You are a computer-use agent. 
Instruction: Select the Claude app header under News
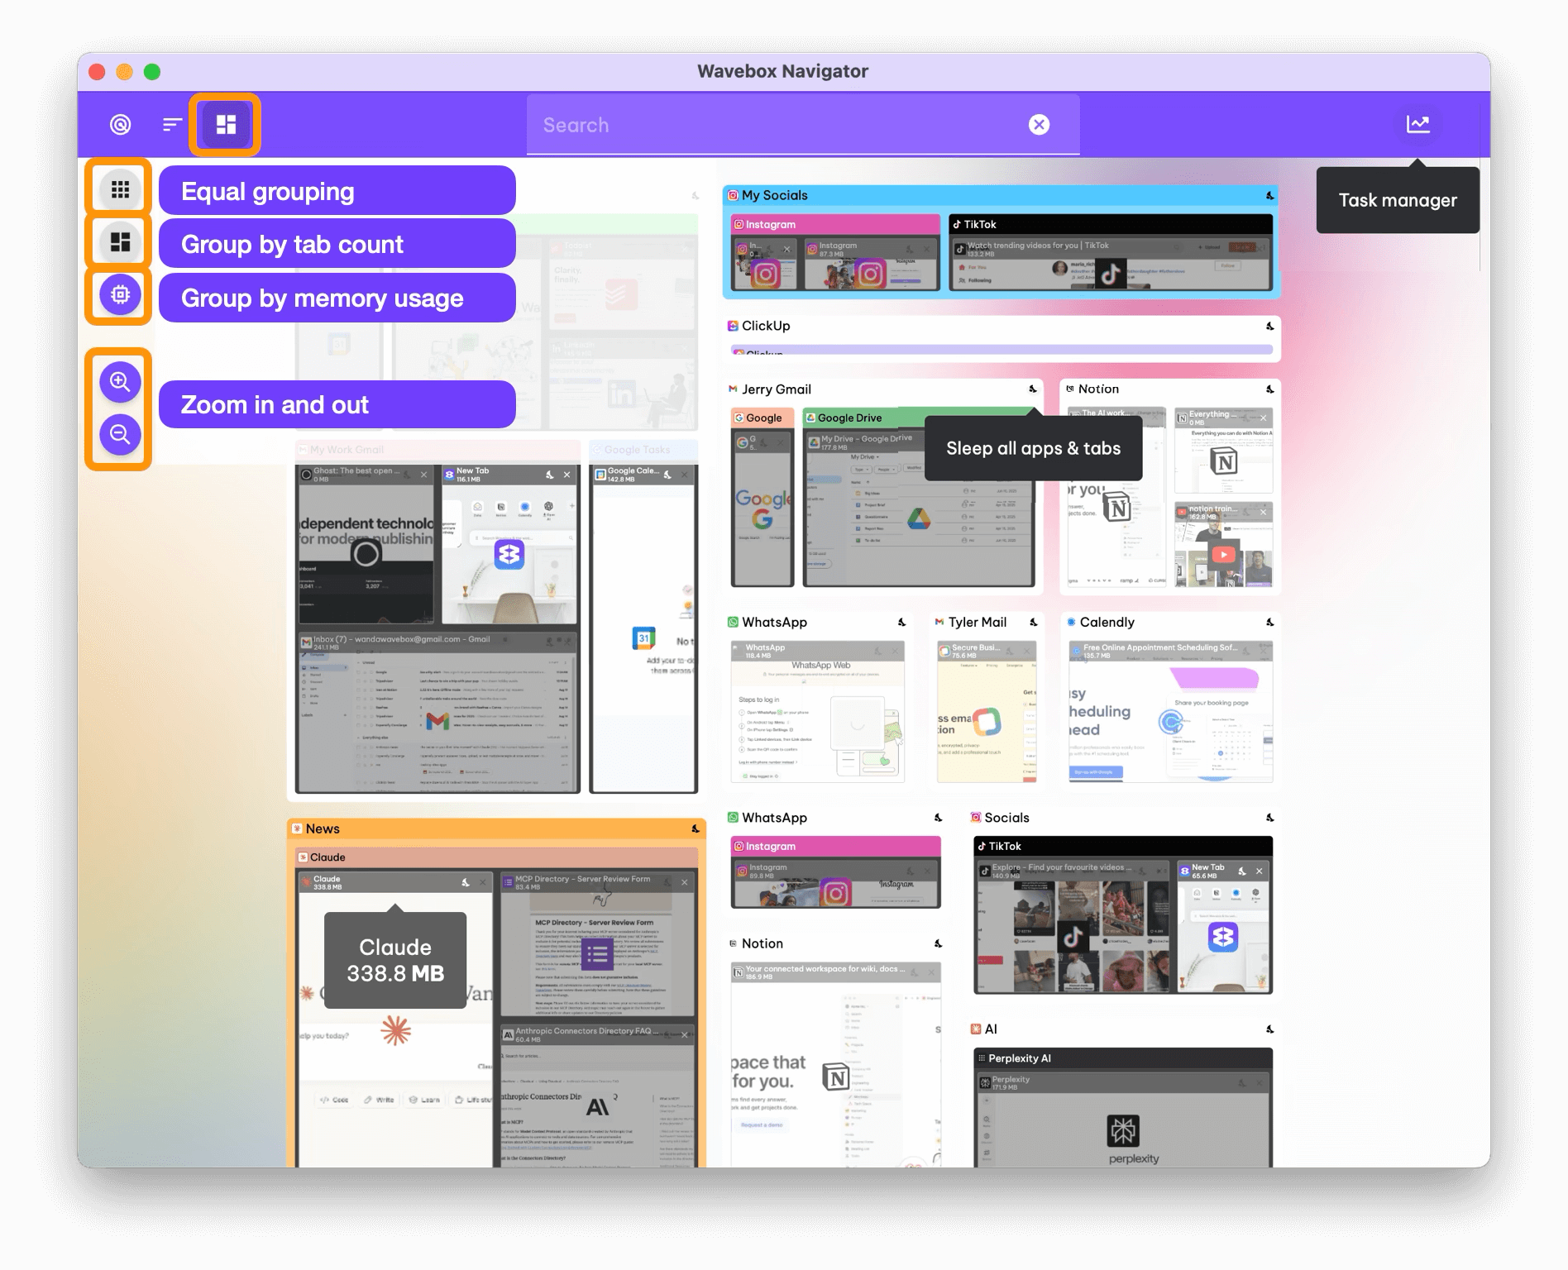click(496, 857)
